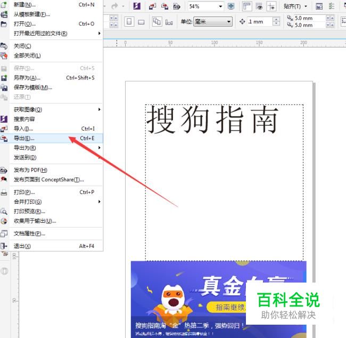Toggle apply layout to all pages
The image size is (346, 338).
click(157, 22)
